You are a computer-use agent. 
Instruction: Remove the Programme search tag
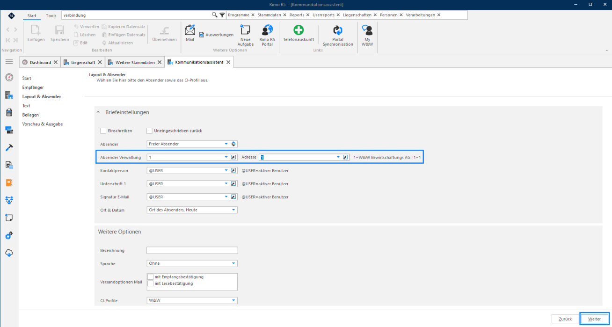(253, 15)
